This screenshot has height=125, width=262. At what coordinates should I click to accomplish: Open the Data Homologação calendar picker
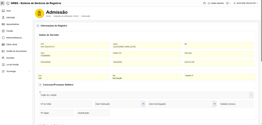pyautogui.click(x=215, y=104)
